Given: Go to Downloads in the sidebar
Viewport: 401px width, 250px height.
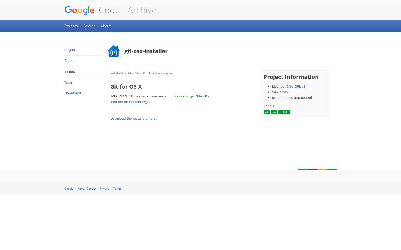Looking at the screenshot, I should pos(73,93).
